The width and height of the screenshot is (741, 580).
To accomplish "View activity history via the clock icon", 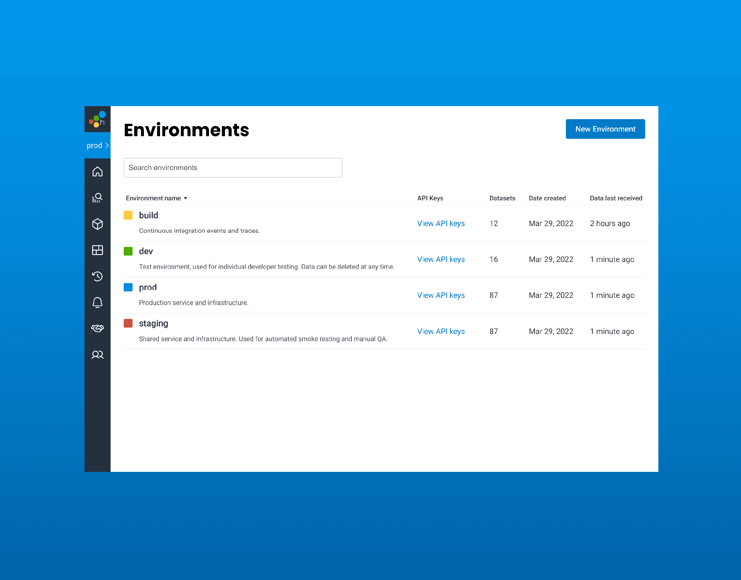I will [x=98, y=276].
